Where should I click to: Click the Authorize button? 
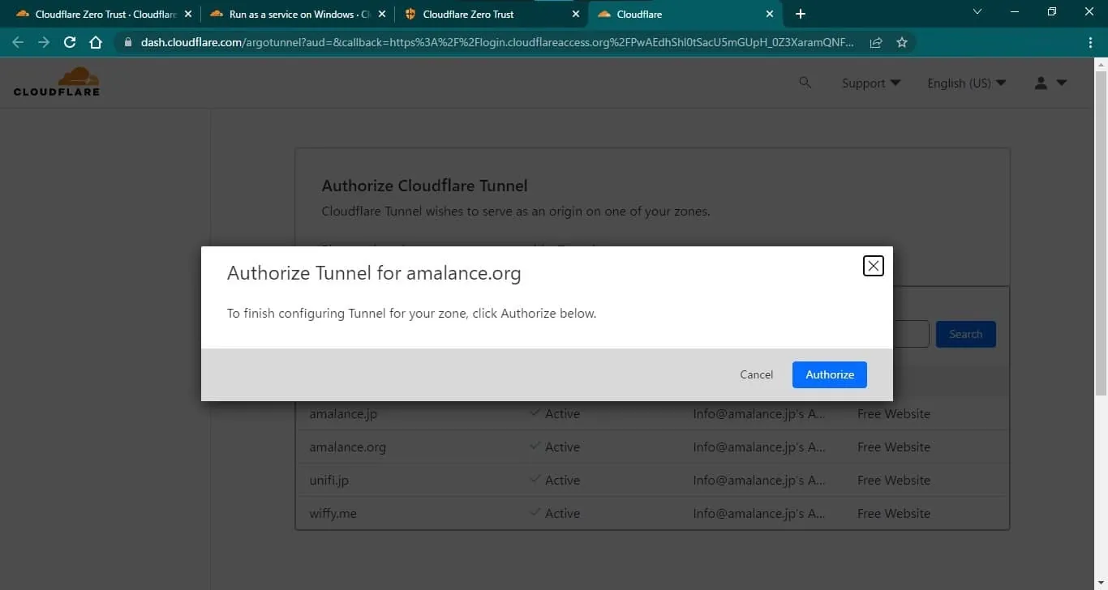coord(829,374)
